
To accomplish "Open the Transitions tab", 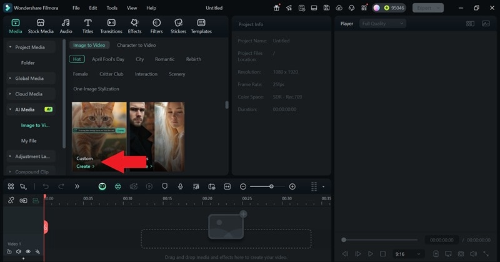I will [111, 26].
